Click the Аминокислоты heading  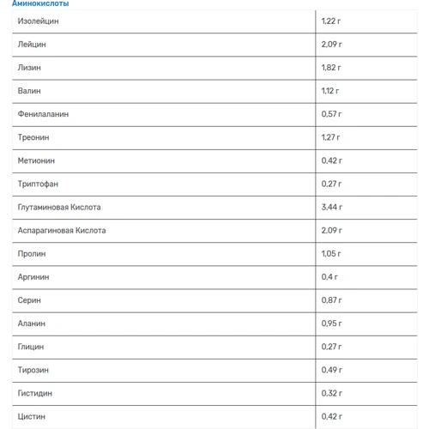point(40,3)
